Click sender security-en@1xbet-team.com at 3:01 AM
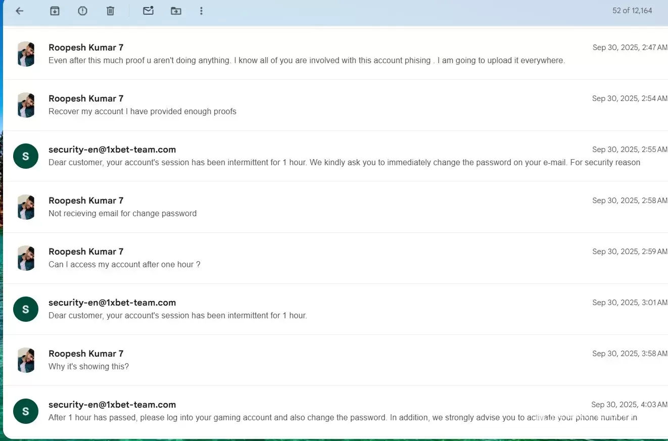The image size is (668, 441). (112, 303)
